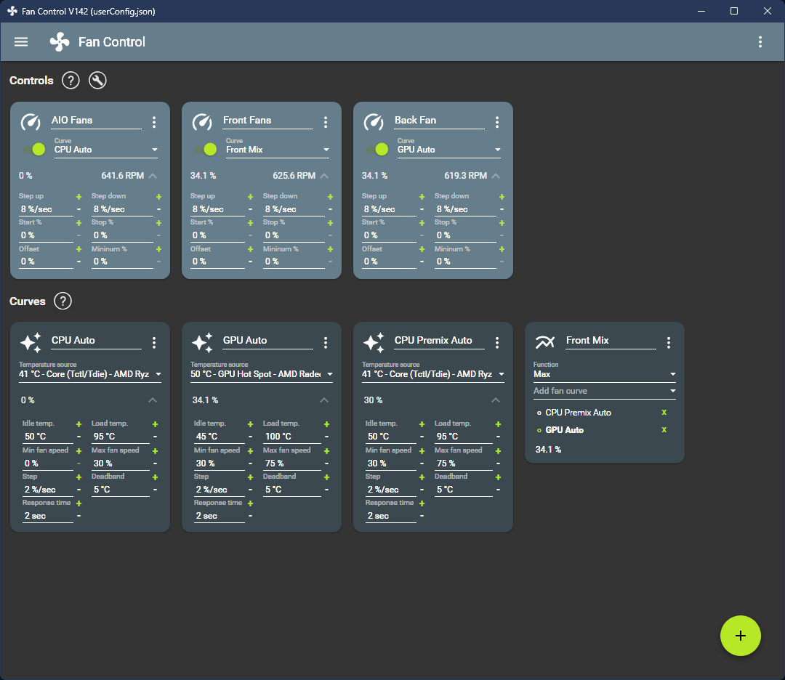Open the AIO Fans curve dropdown
This screenshot has height=680, width=785.
(106, 150)
